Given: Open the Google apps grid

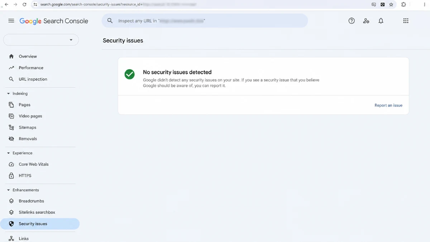Looking at the screenshot, I should (406, 21).
